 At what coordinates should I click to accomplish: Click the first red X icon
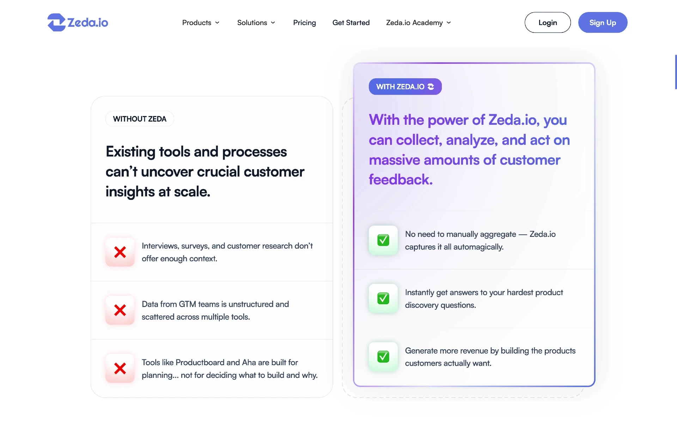(120, 252)
